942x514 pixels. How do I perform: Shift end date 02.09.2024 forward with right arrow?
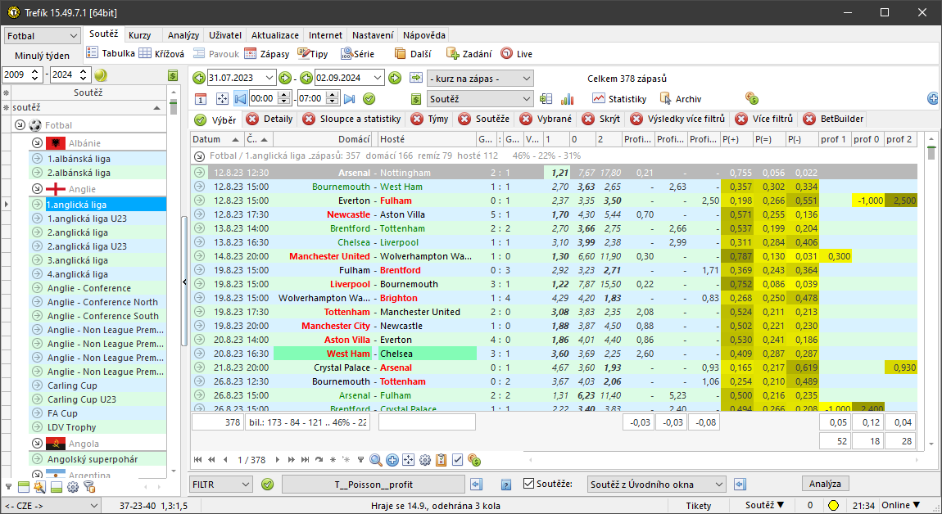[395, 78]
